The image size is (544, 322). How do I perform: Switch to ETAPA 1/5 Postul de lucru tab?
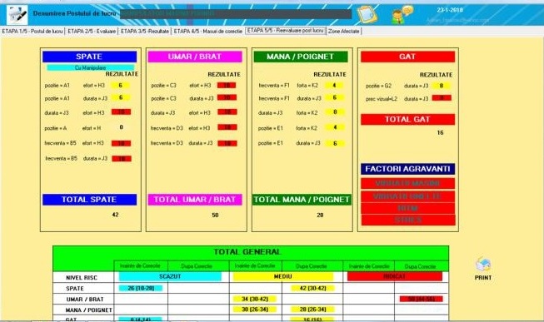(x=32, y=31)
